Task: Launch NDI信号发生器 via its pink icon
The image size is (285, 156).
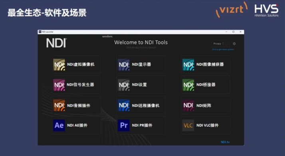Action: point(59,85)
